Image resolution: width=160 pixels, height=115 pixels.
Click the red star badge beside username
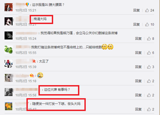click(34, 61)
